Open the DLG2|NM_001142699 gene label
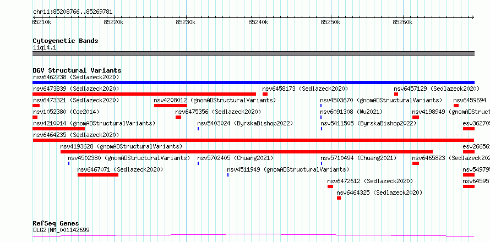The height and width of the screenshot is (242, 490). coord(61,230)
